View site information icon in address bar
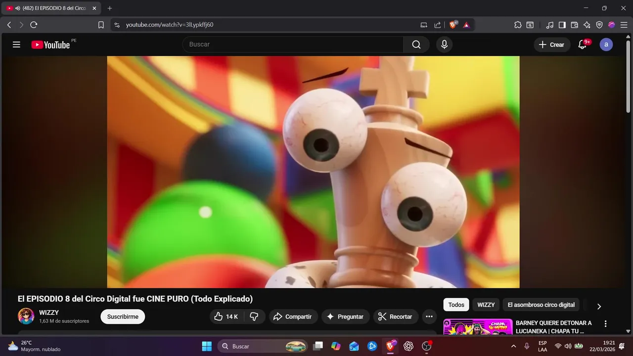Viewport: 633px width, 356px height. coord(117,25)
